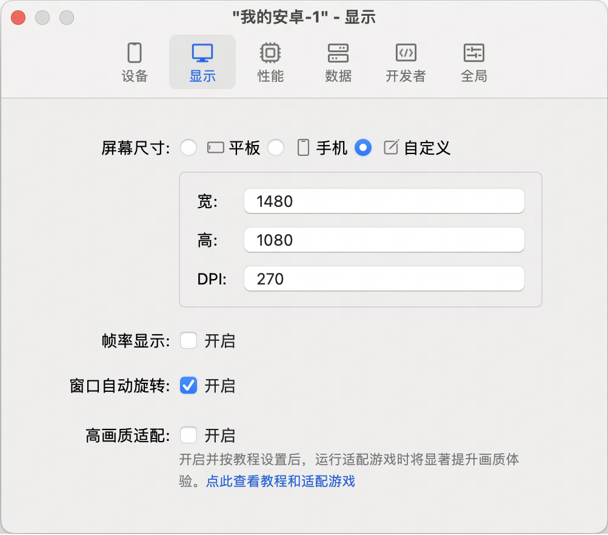Viewport: 608px width, 535px height.
Task: Select the 自定义 (Custom) radio button
Action: tap(363, 147)
